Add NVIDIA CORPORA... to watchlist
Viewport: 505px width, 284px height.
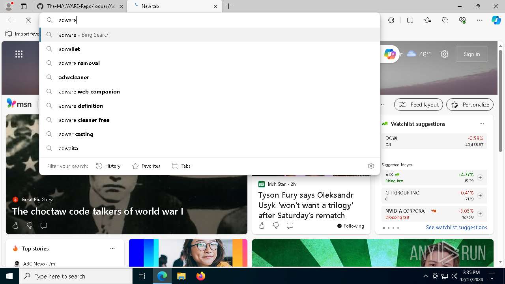coord(480,214)
